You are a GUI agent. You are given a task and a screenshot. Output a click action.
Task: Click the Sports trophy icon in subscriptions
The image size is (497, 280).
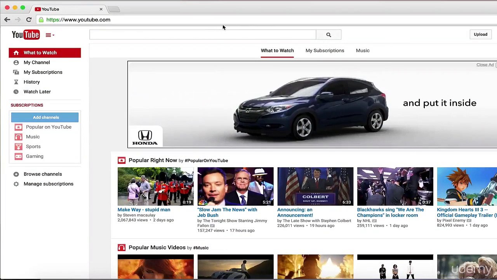[18, 146]
